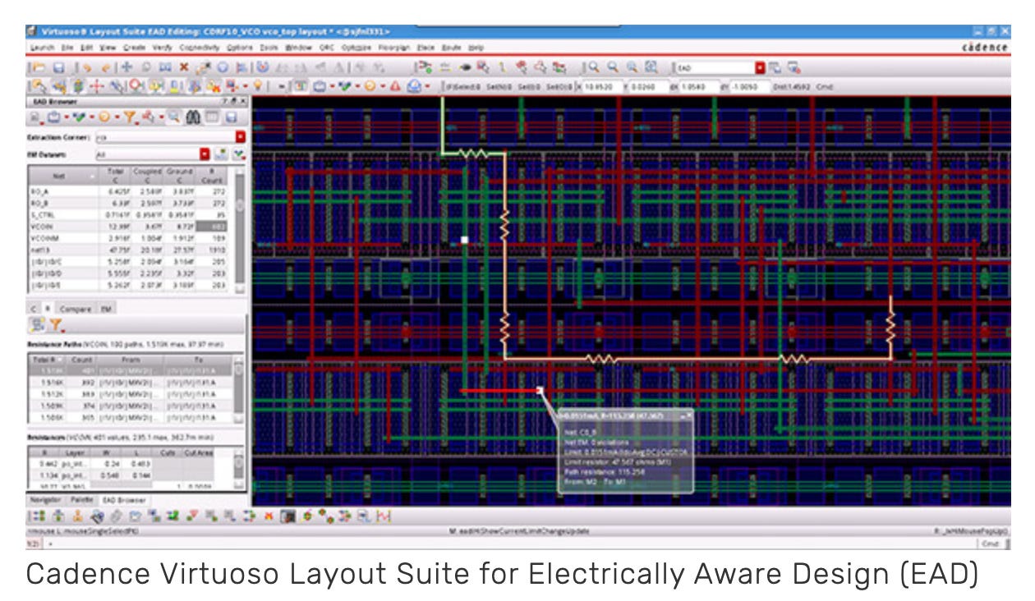Click the red X delete icon

(184, 68)
